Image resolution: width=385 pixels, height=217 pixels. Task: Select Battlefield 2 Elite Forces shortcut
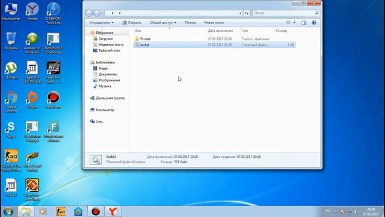click(x=54, y=43)
